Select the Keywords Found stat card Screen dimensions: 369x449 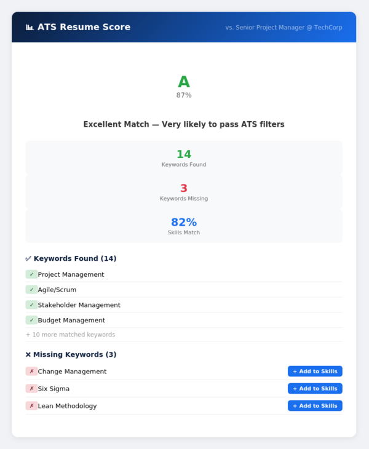coord(184,157)
